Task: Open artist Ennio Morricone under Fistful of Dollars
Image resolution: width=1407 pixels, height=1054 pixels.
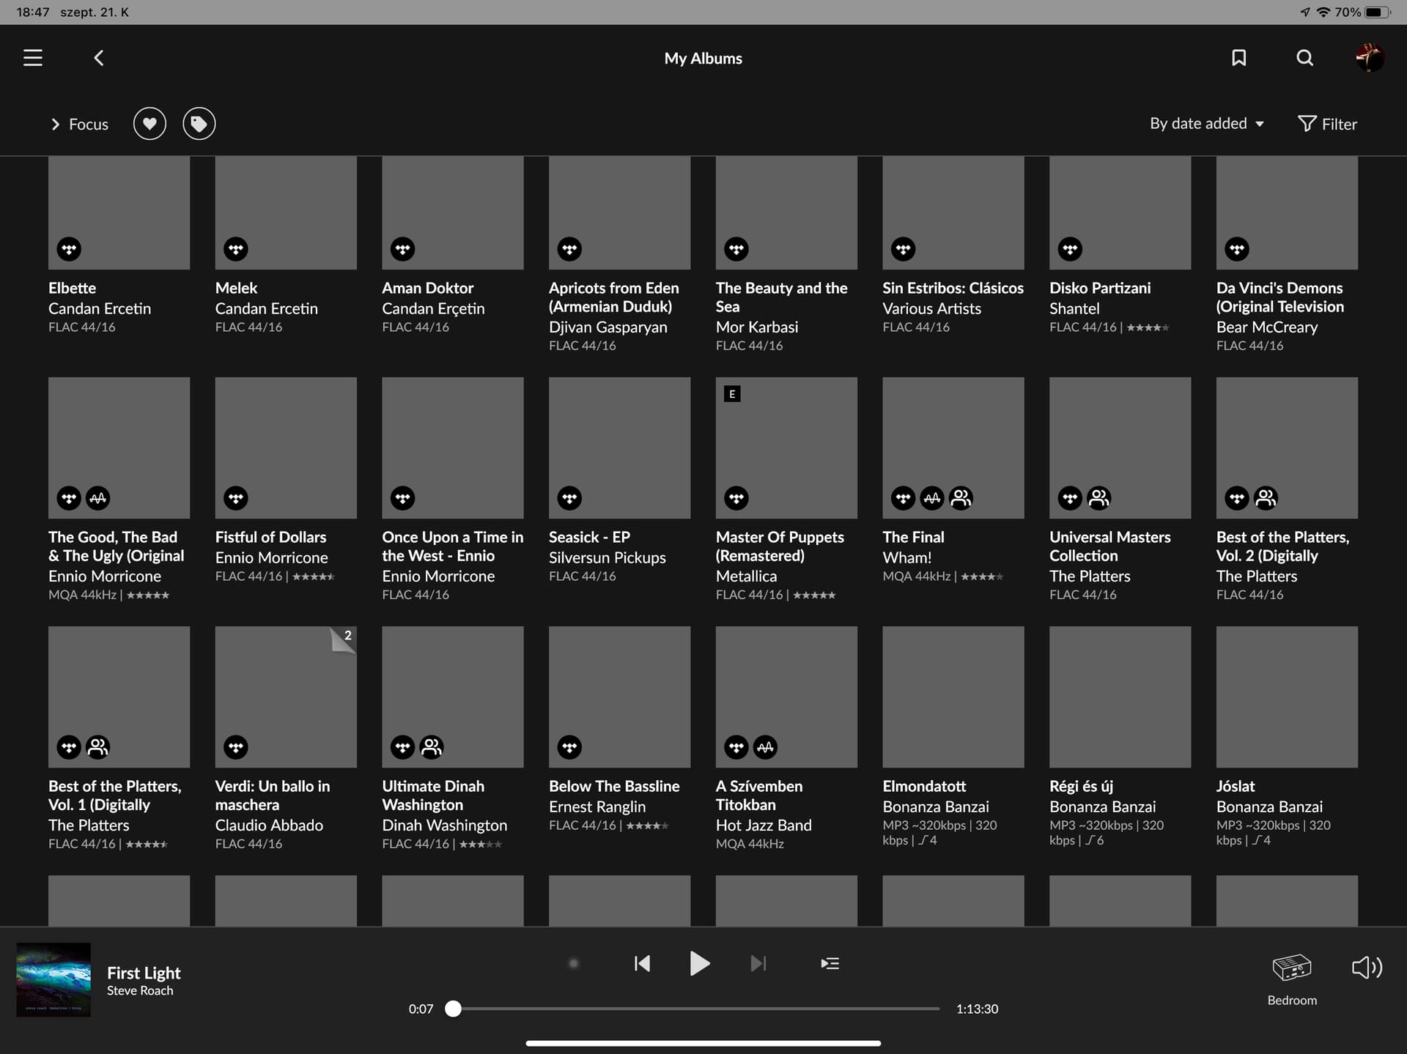Action: tap(271, 557)
